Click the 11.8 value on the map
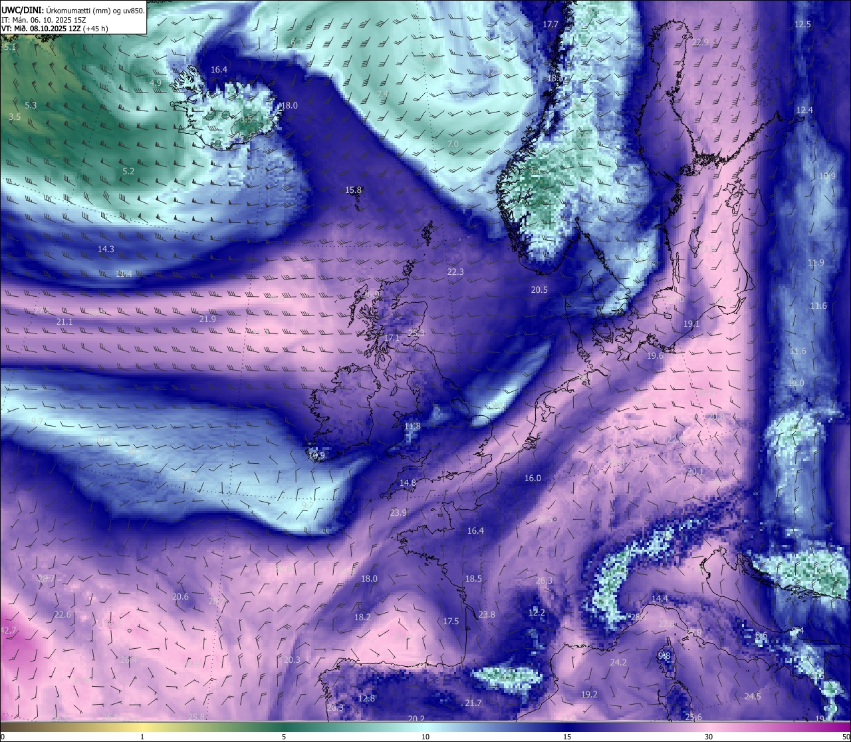This screenshot has width=851, height=742. click(412, 427)
